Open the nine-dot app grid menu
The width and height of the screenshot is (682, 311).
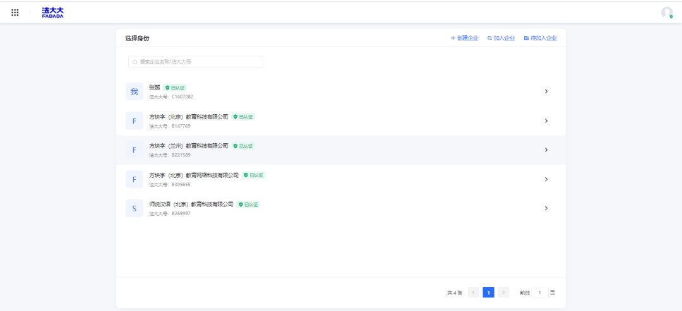[15, 13]
